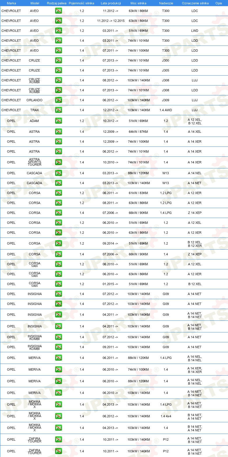
Task: Click the Model column header
Action: (35, 3)
